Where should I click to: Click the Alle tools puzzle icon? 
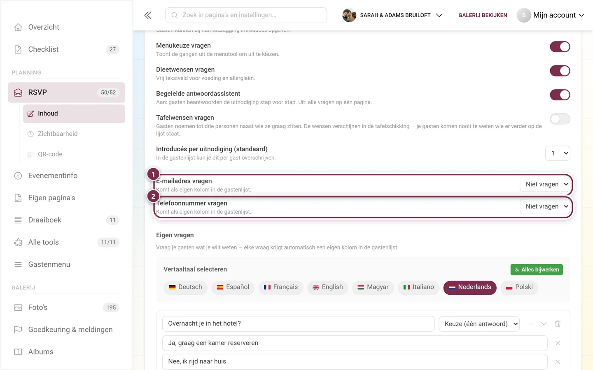[18, 243]
